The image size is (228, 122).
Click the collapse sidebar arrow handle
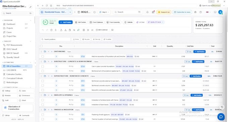coord(35,63)
